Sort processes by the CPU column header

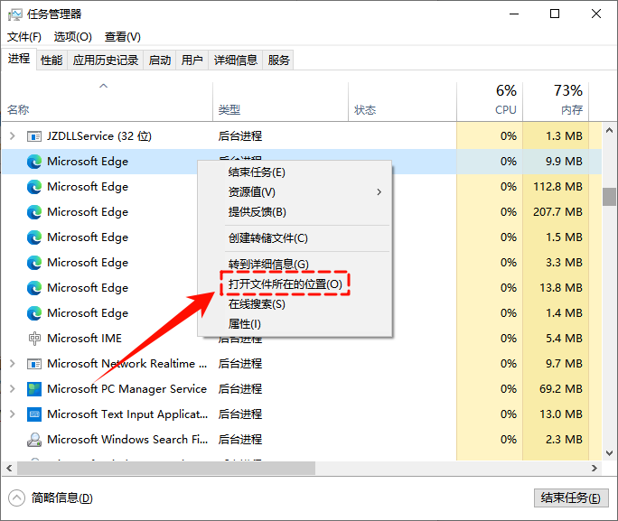point(505,99)
